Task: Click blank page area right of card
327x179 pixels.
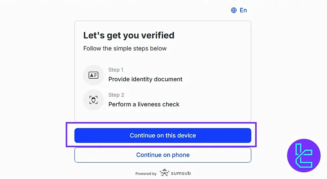Action: [287, 73]
